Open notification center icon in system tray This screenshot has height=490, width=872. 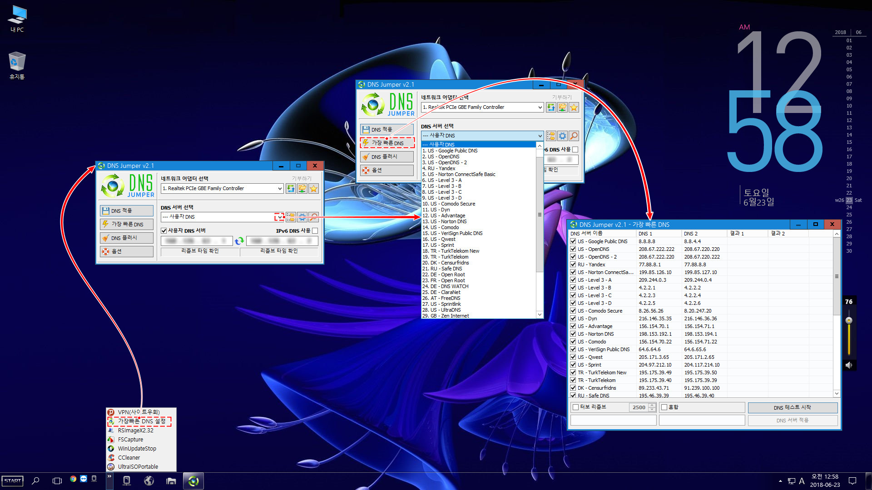[x=852, y=481]
